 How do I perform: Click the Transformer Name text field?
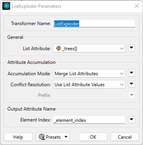(94, 24)
